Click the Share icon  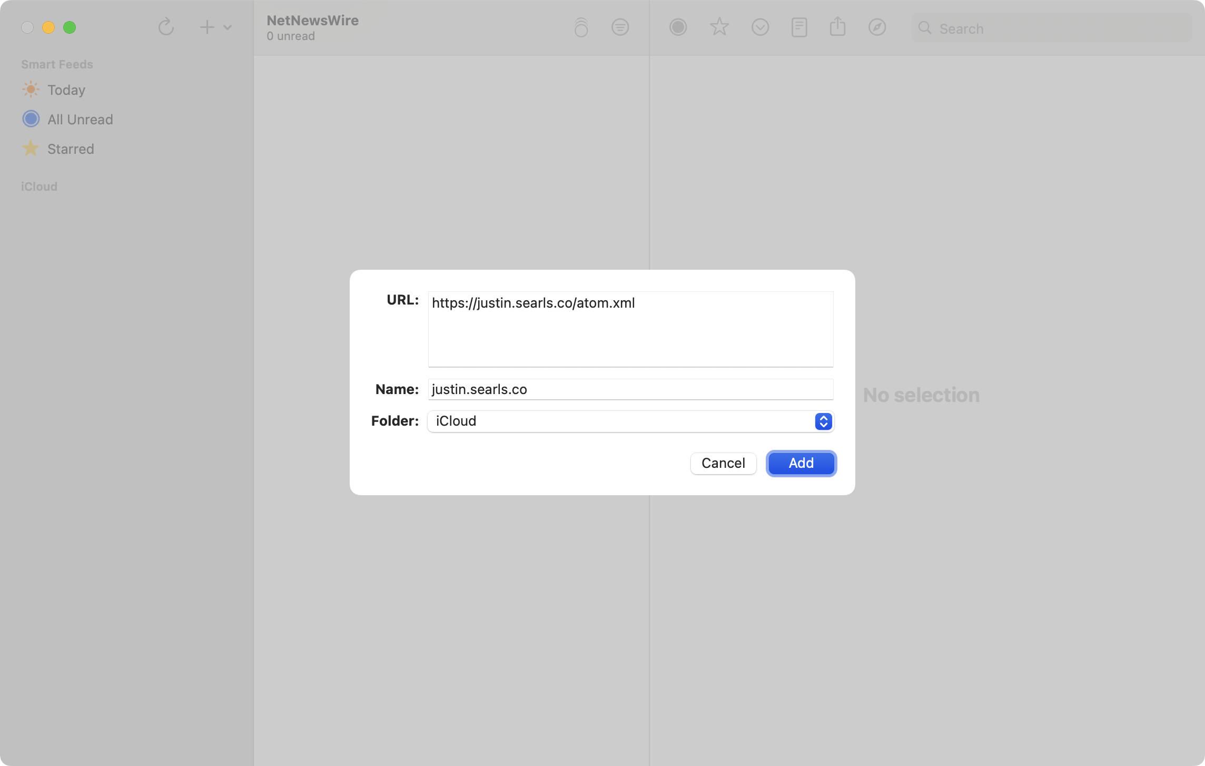coord(837,27)
